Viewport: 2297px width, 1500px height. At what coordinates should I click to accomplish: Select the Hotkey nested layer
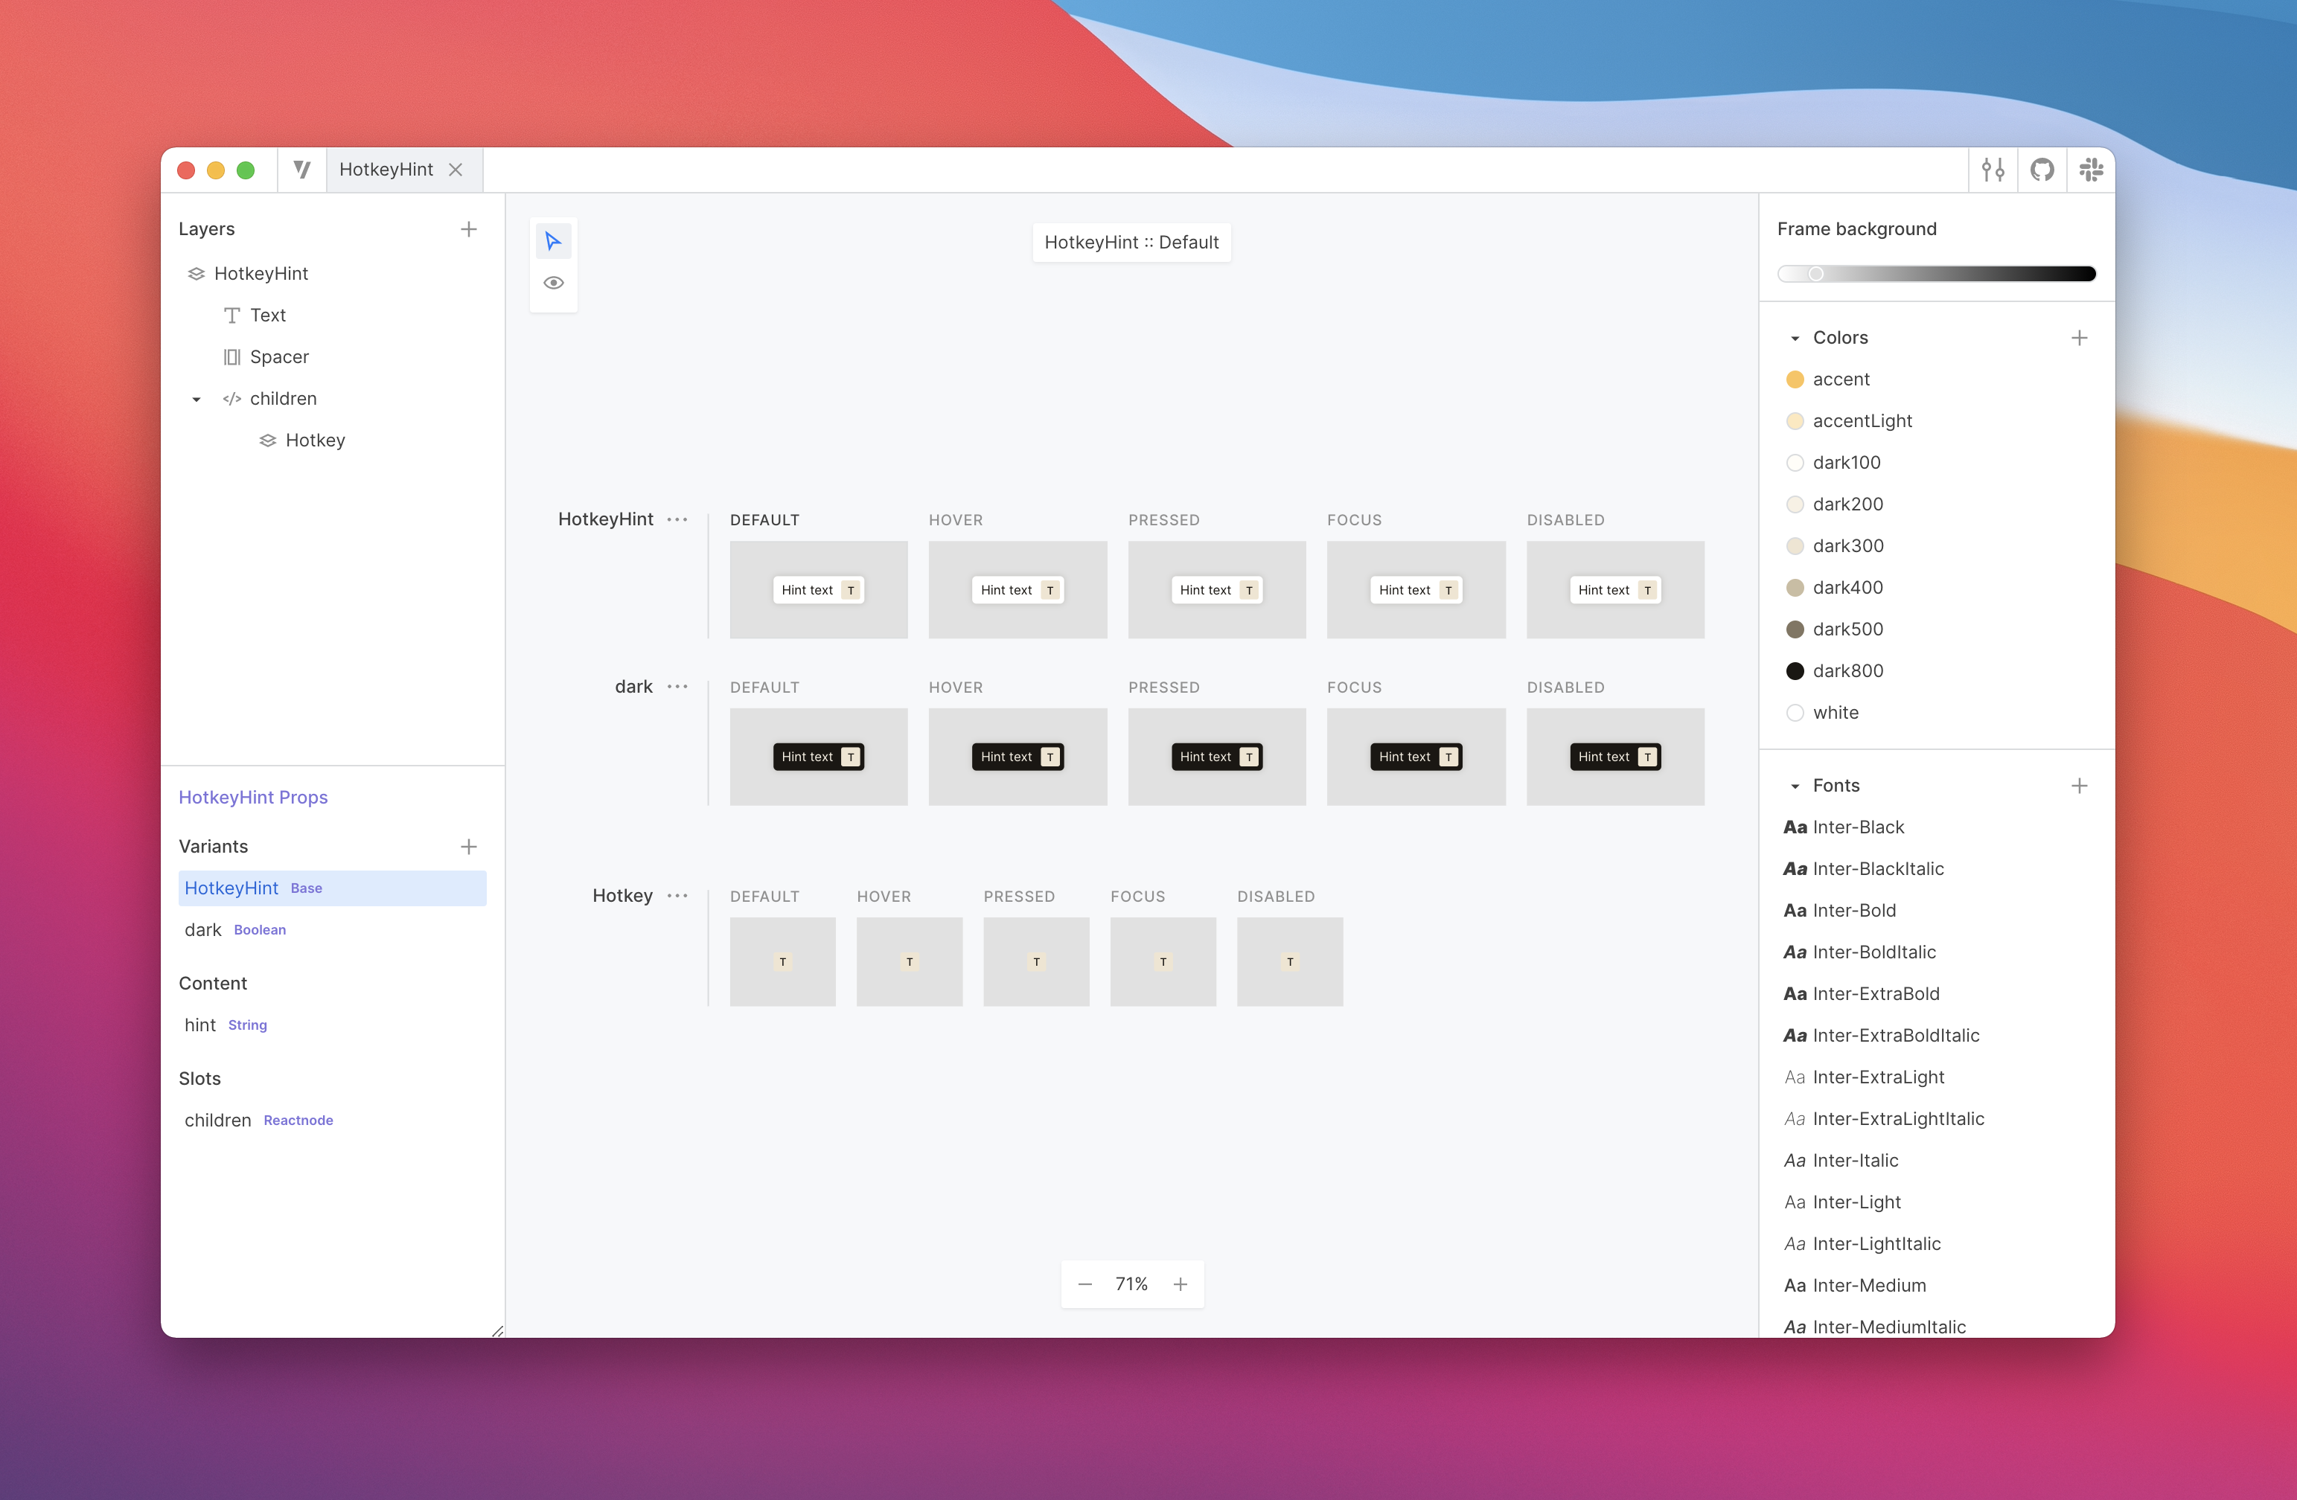point(315,440)
